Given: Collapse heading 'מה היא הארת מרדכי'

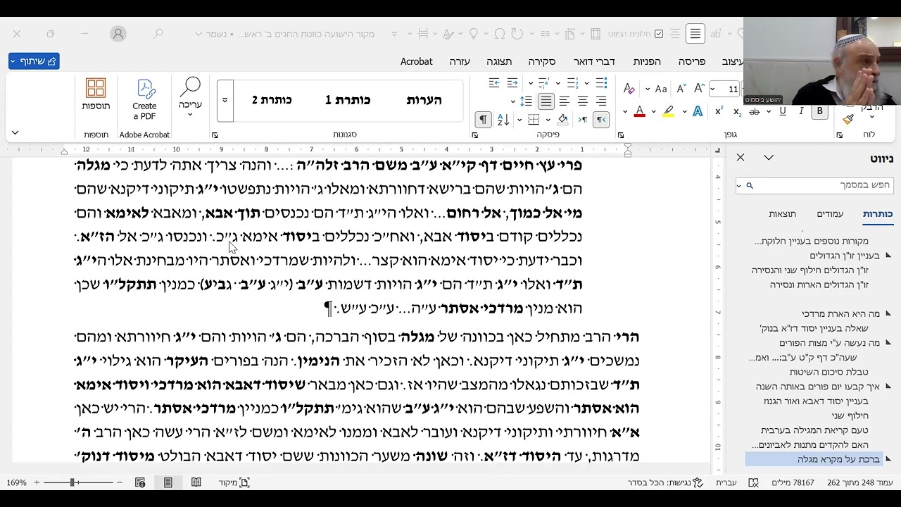Looking at the screenshot, I should click(888, 314).
